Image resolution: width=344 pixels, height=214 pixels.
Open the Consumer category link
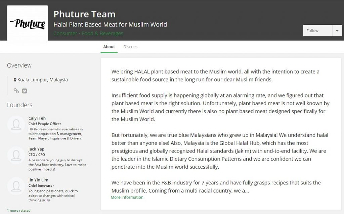tap(65, 33)
